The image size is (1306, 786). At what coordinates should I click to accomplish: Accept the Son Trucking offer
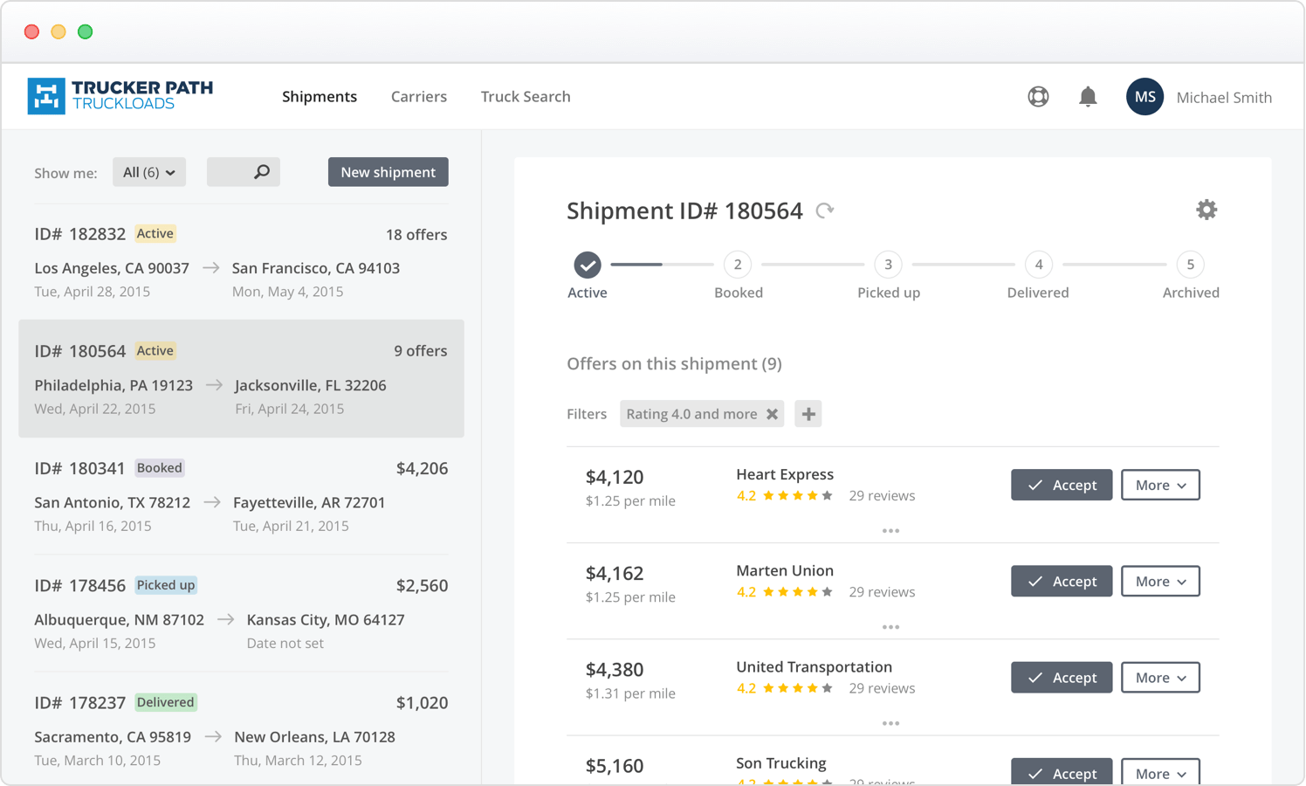tap(1062, 772)
